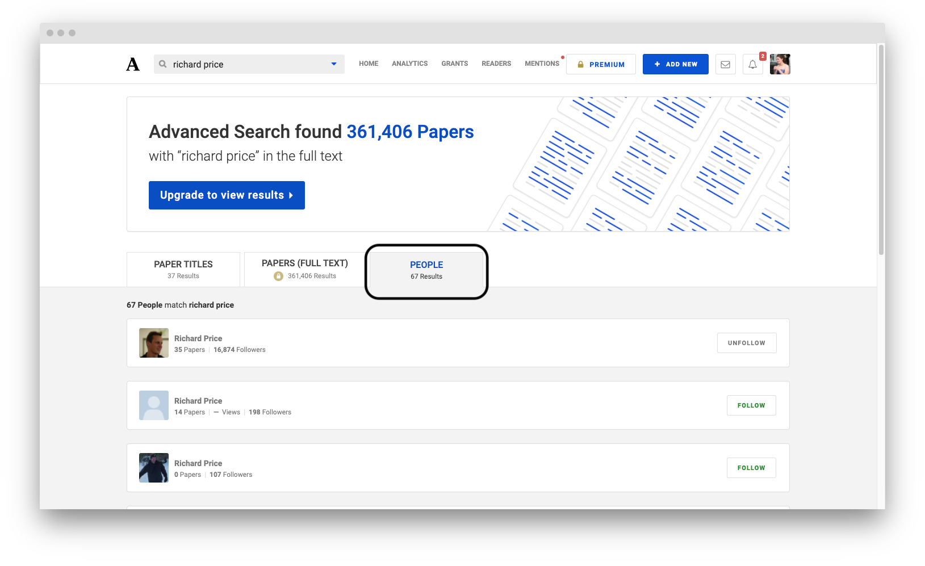This screenshot has width=925, height=566.
Task: Click Upgrade to view results button
Action: tap(227, 195)
